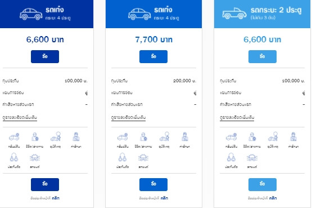Click accident coverage icon in 7,700 card

tap(164, 136)
